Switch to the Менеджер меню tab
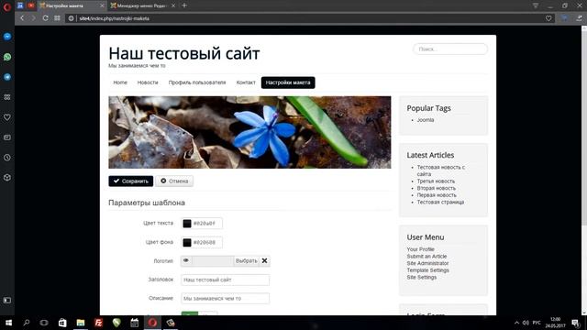Screen dimensions: 587x330 click(143, 6)
